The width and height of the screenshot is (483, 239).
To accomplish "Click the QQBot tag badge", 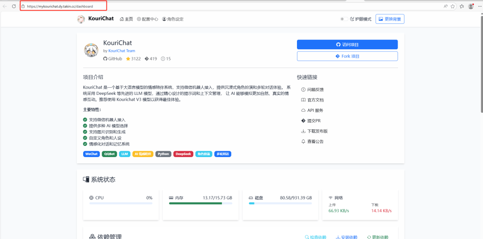I will pos(110,154).
